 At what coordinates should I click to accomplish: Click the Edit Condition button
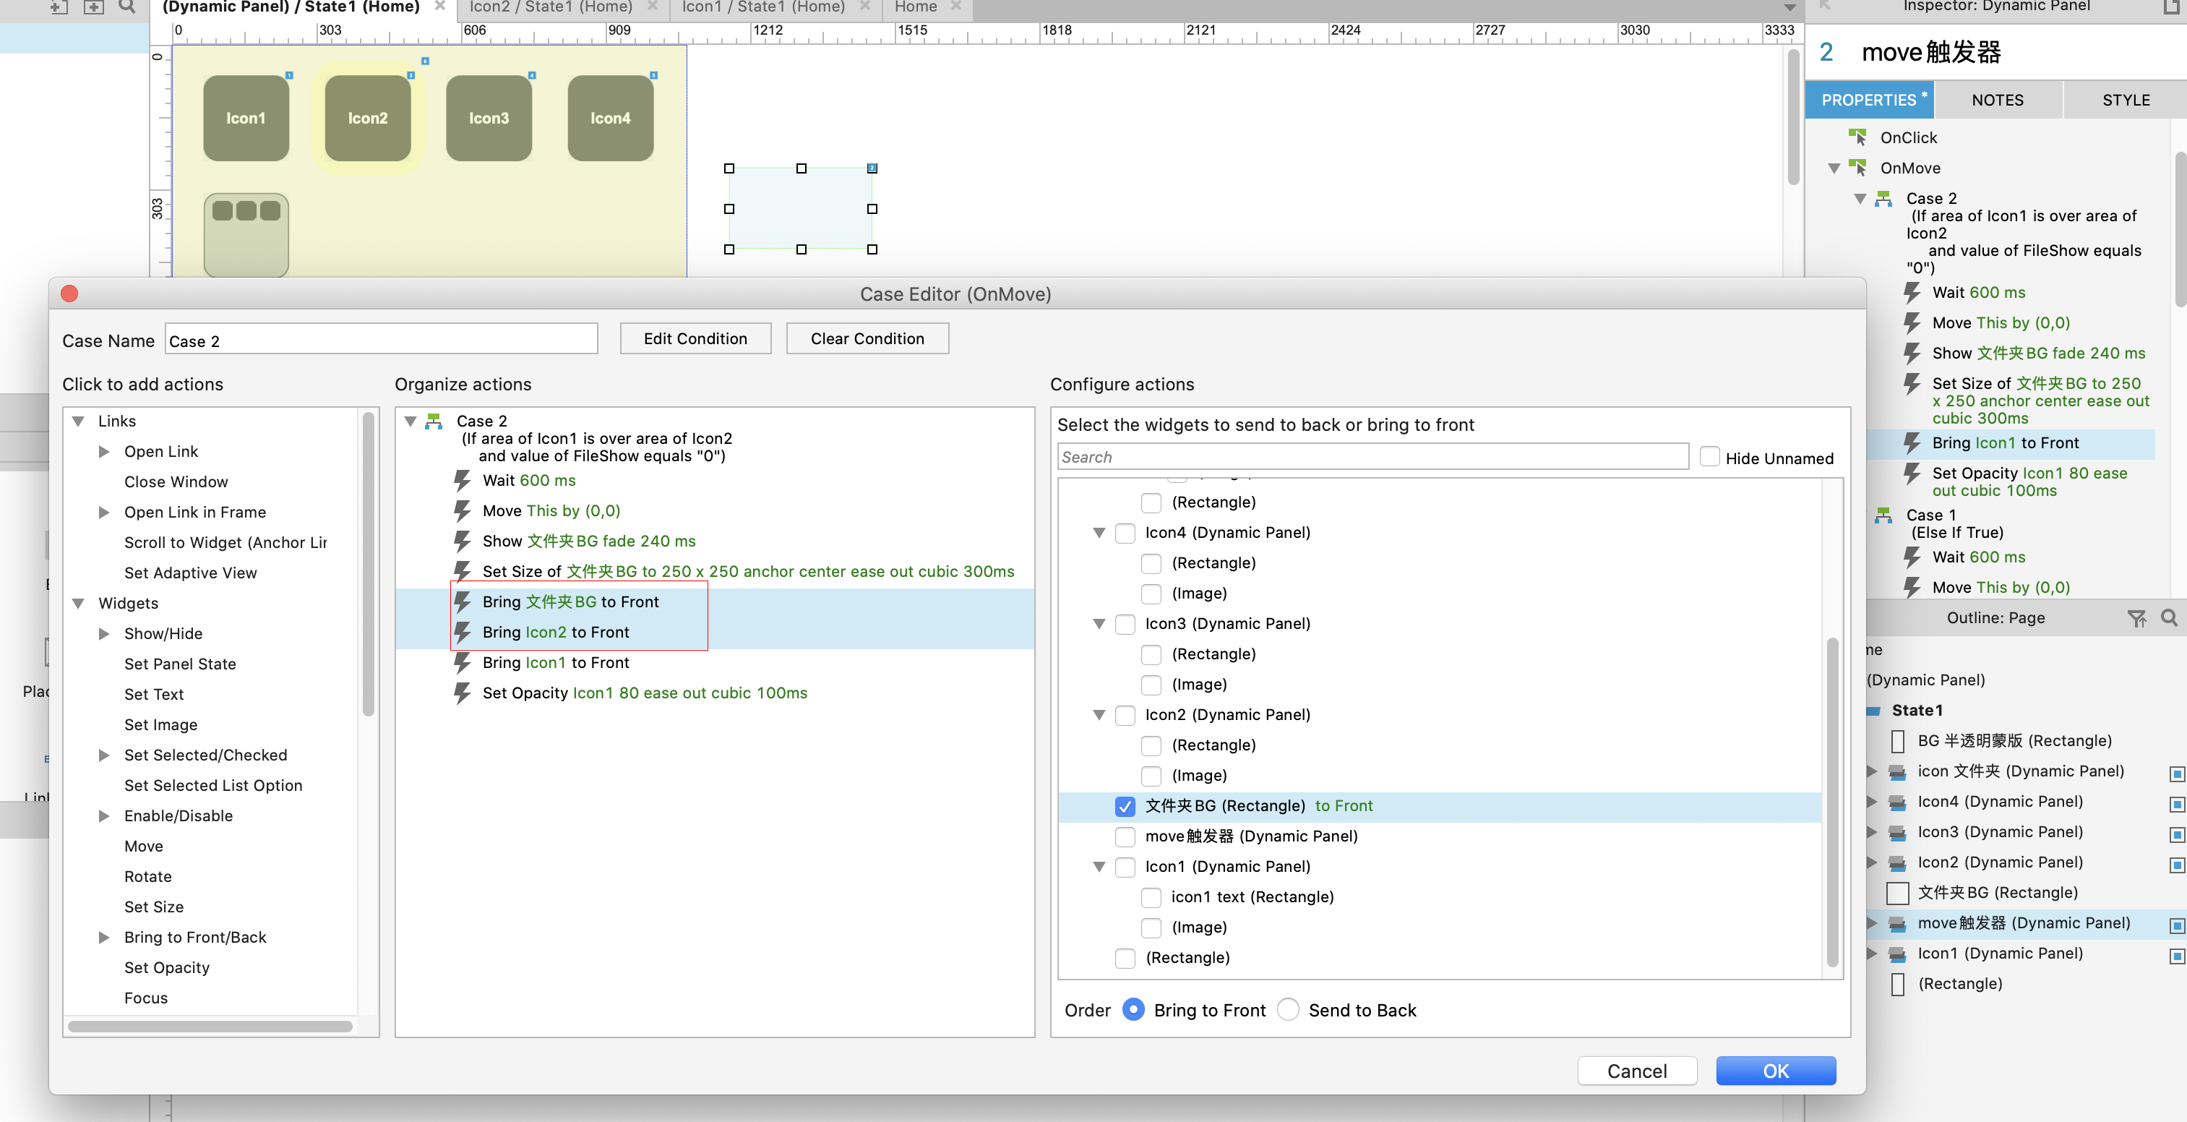tap(695, 339)
